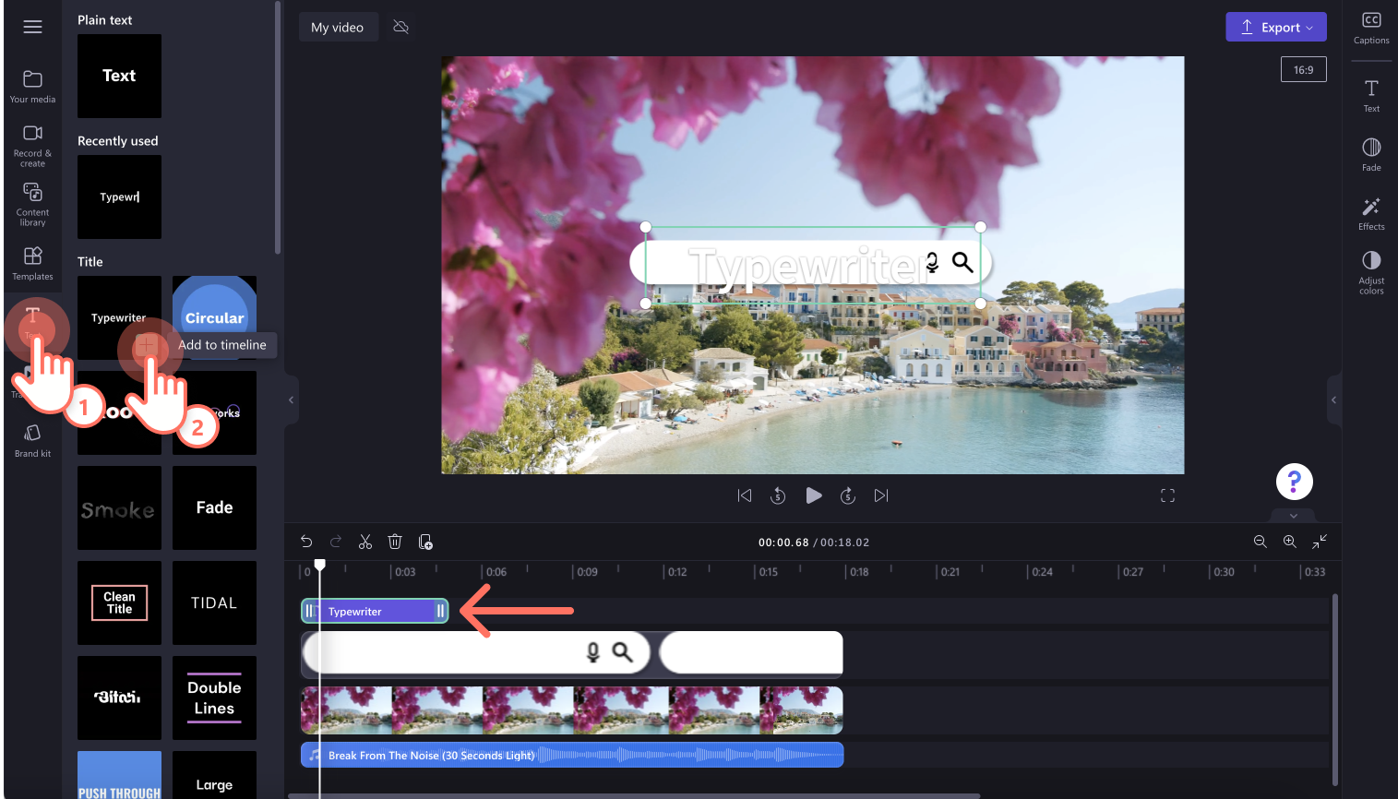Viewport: 1398px width, 799px height.
Task: Open the Export dropdown
Action: coord(1275,27)
